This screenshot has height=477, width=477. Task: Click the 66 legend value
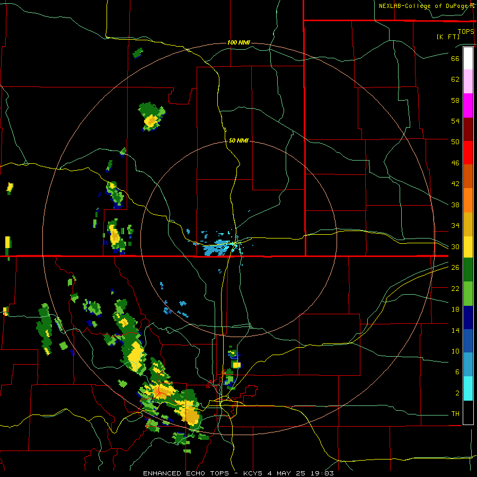click(455, 58)
